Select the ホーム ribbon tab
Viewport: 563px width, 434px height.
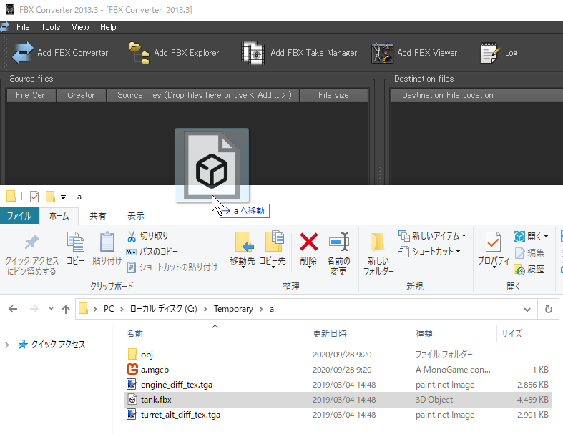59,216
